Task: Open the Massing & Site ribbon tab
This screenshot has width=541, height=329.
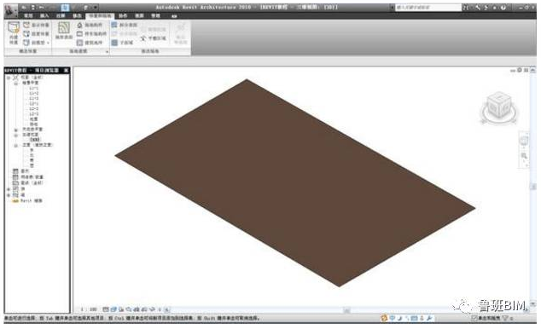Action: 100,15
